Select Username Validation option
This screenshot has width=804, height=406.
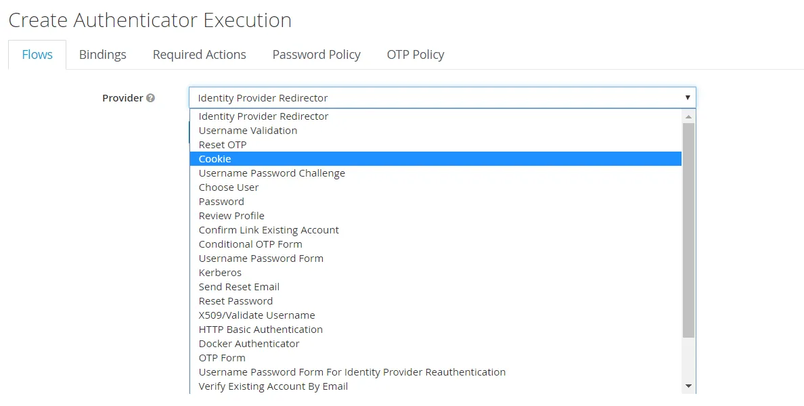(x=248, y=131)
